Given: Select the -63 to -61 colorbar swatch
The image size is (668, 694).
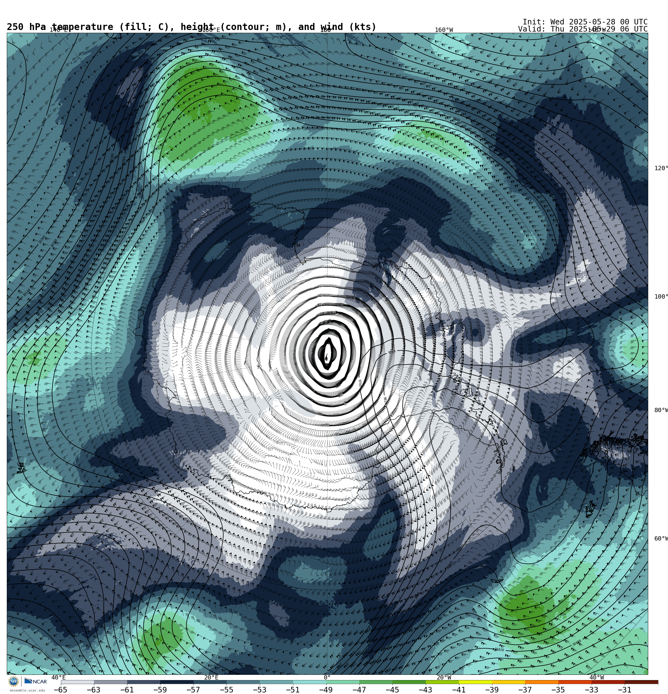Looking at the screenshot, I should tap(111, 682).
